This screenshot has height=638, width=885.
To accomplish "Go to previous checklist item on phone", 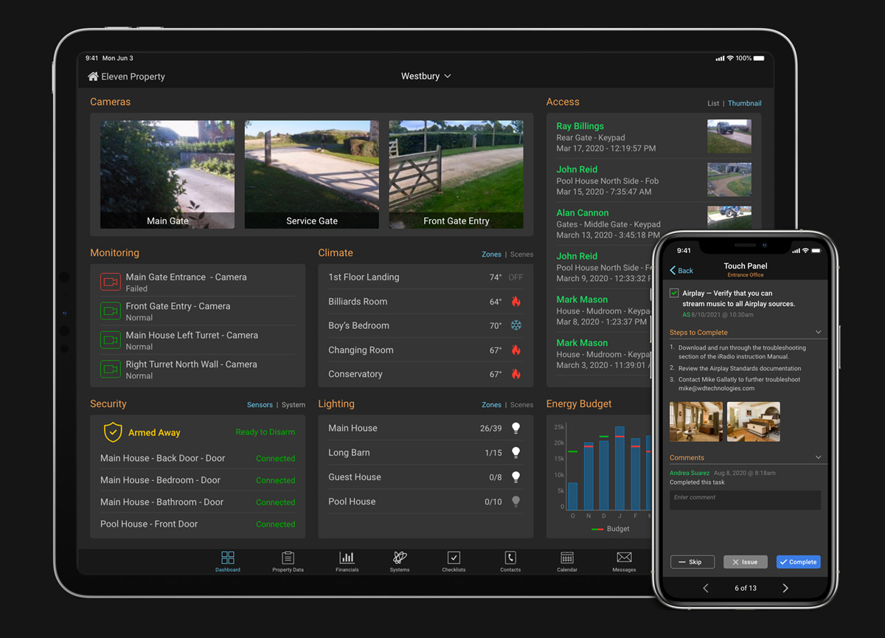I will [706, 588].
